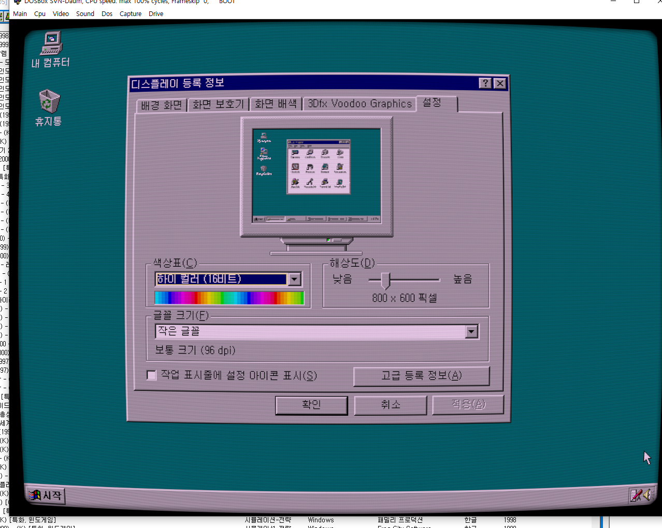This screenshot has width=662, height=528.
Task: Click 시뮬레이션-전략 cell in the background list
Action: [x=268, y=520]
